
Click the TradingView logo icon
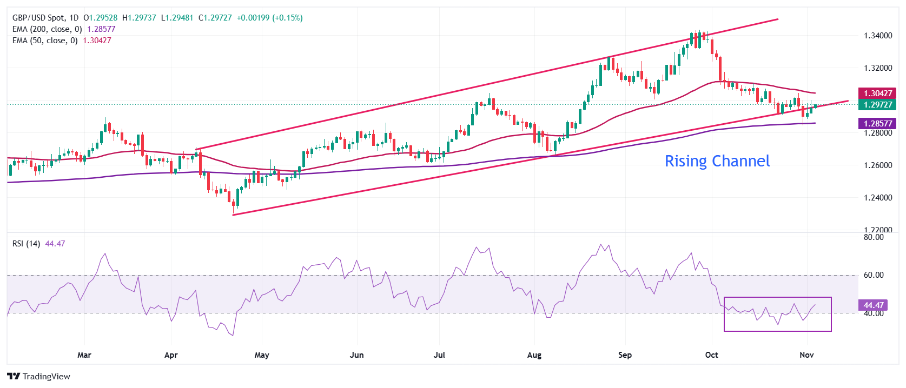pos(14,377)
